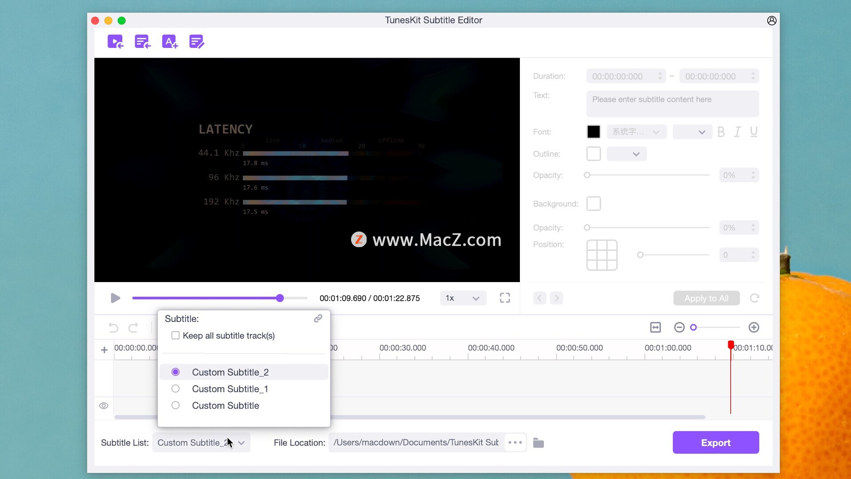Click Apply to All button

click(x=707, y=298)
